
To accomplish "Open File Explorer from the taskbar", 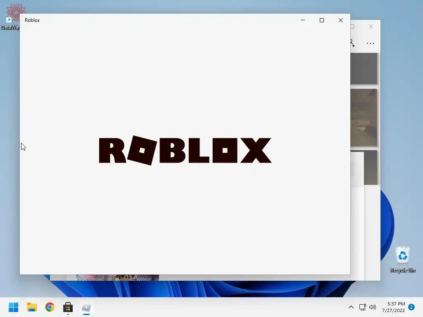I will click(31, 307).
